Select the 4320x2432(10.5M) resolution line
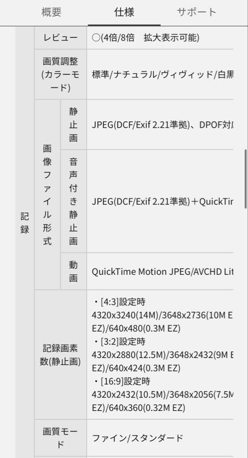The height and width of the screenshot is (458, 248). click(x=163, y=395)
